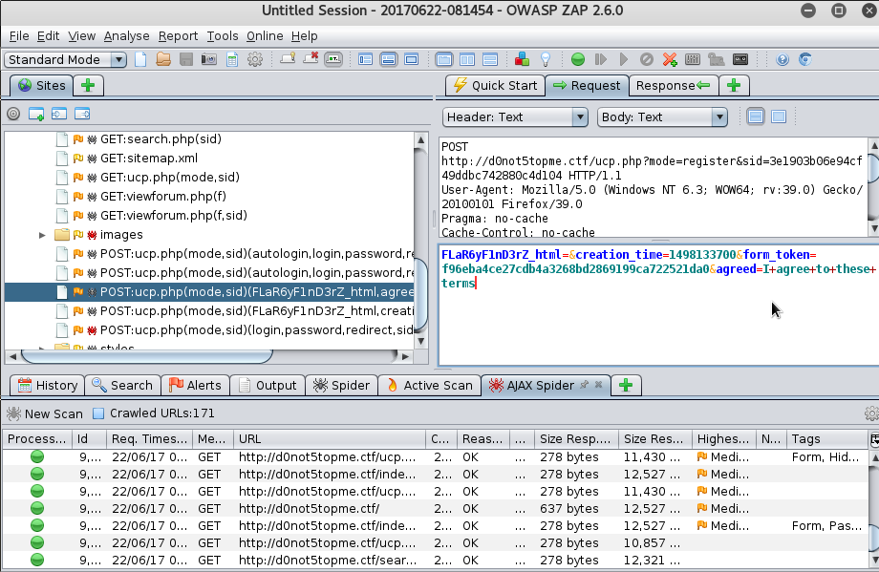The image size is (879, 572).
Task: Select the full layout window option
Action: (x=412, y=59)
